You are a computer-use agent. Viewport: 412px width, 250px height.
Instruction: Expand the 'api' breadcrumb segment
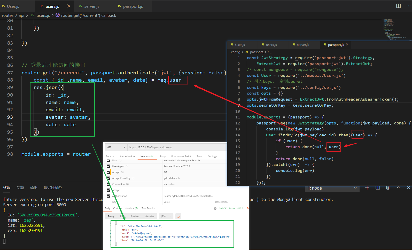[x=21, y=15]
